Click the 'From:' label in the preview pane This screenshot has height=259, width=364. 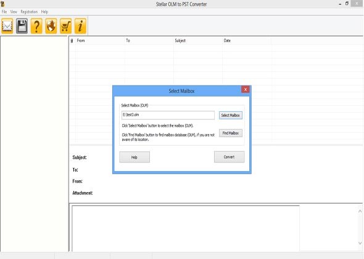[x=77, y=181]
